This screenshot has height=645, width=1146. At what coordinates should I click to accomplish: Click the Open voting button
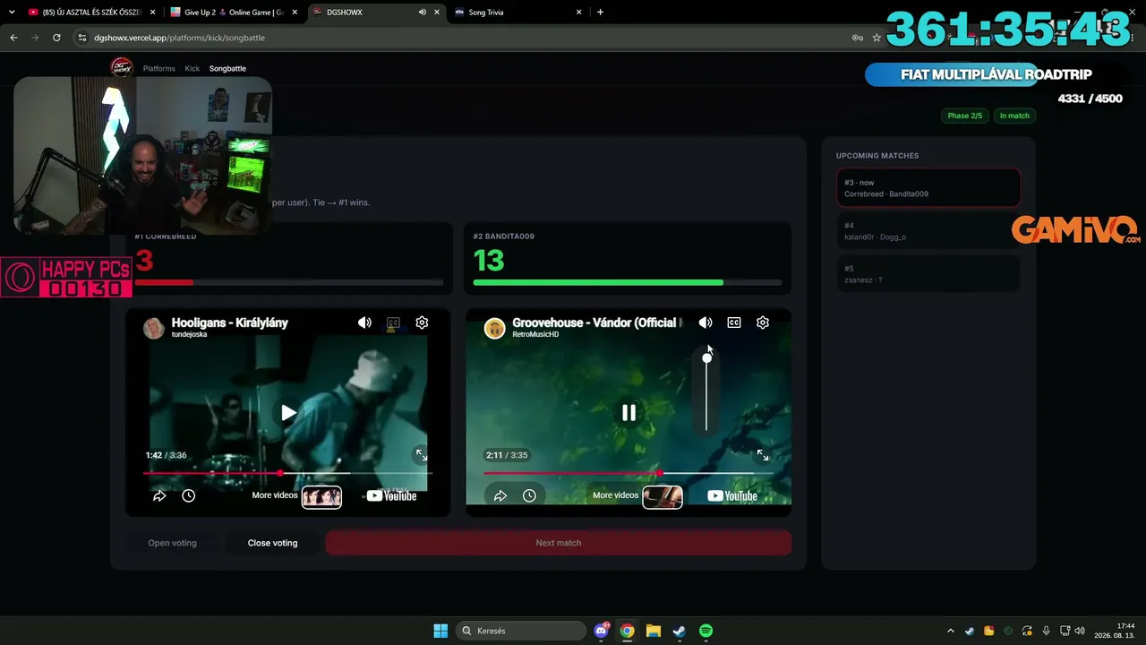(172, 543)
